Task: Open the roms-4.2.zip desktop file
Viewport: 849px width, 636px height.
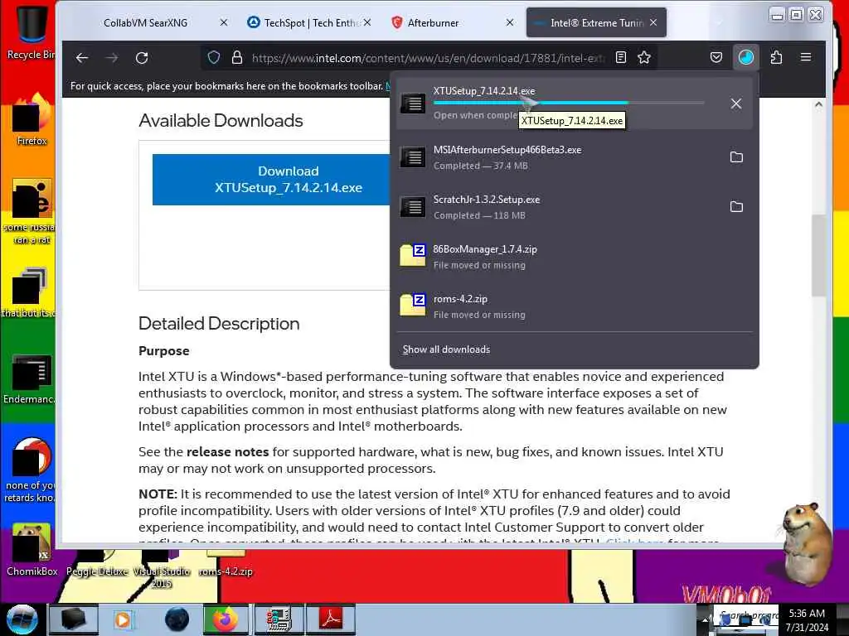Action: (226, 563)
